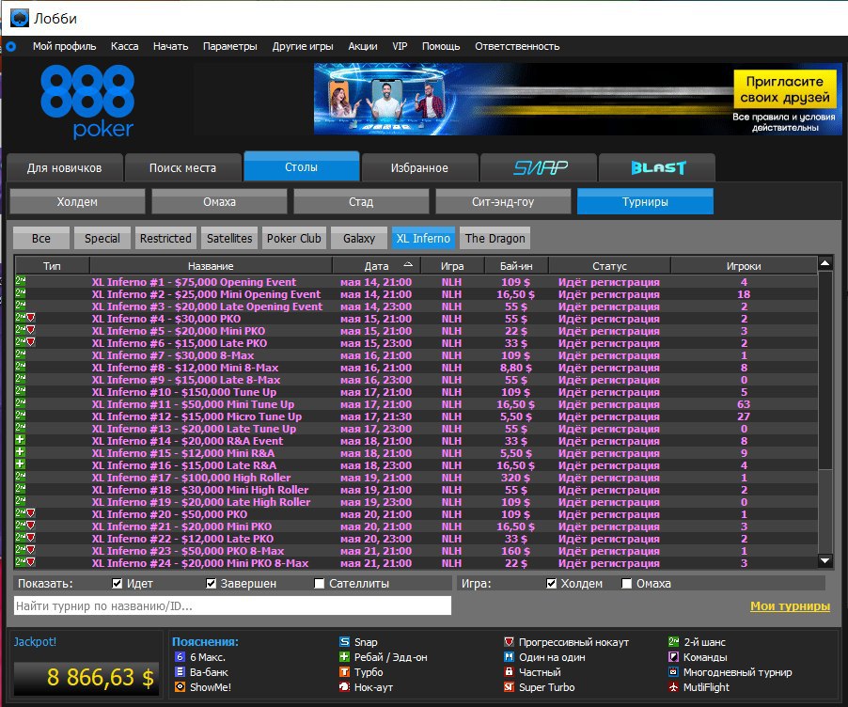848x707 pixels.
Task: Sort by the Тип column header
Action: click(x=52, y=266)
